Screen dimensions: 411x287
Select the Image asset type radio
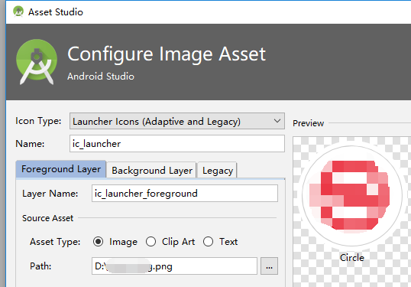[98, 242]
